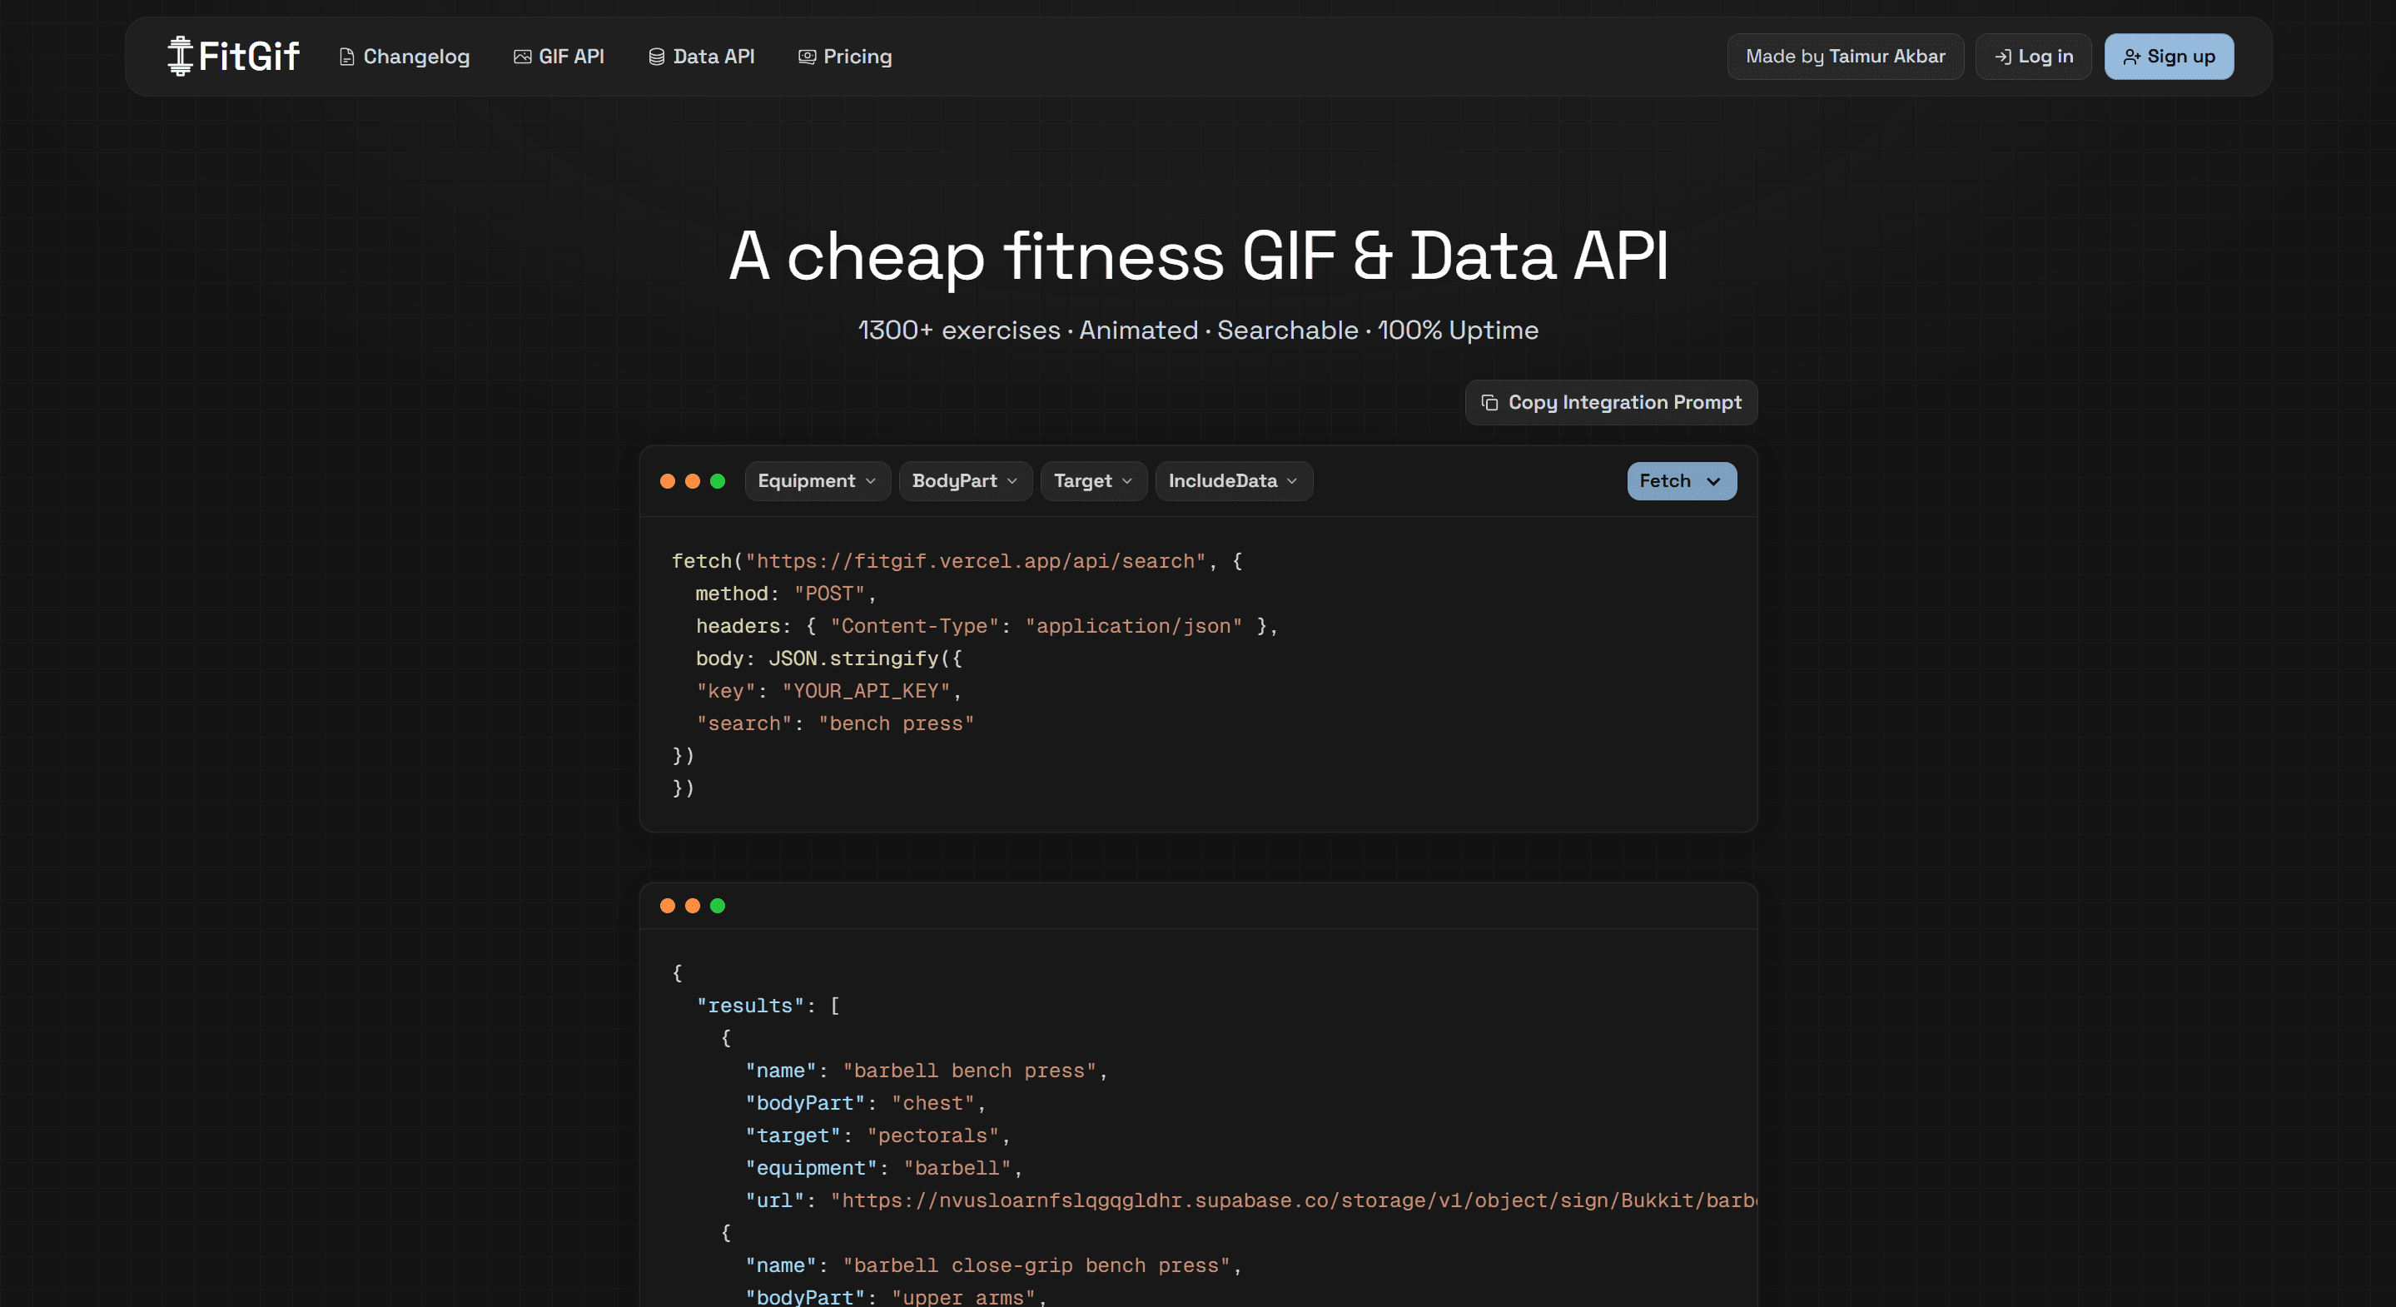Click the "upper arms" bodyPart value
The height and width of the screenshot is (1307, 2396).
point(962,1297)
